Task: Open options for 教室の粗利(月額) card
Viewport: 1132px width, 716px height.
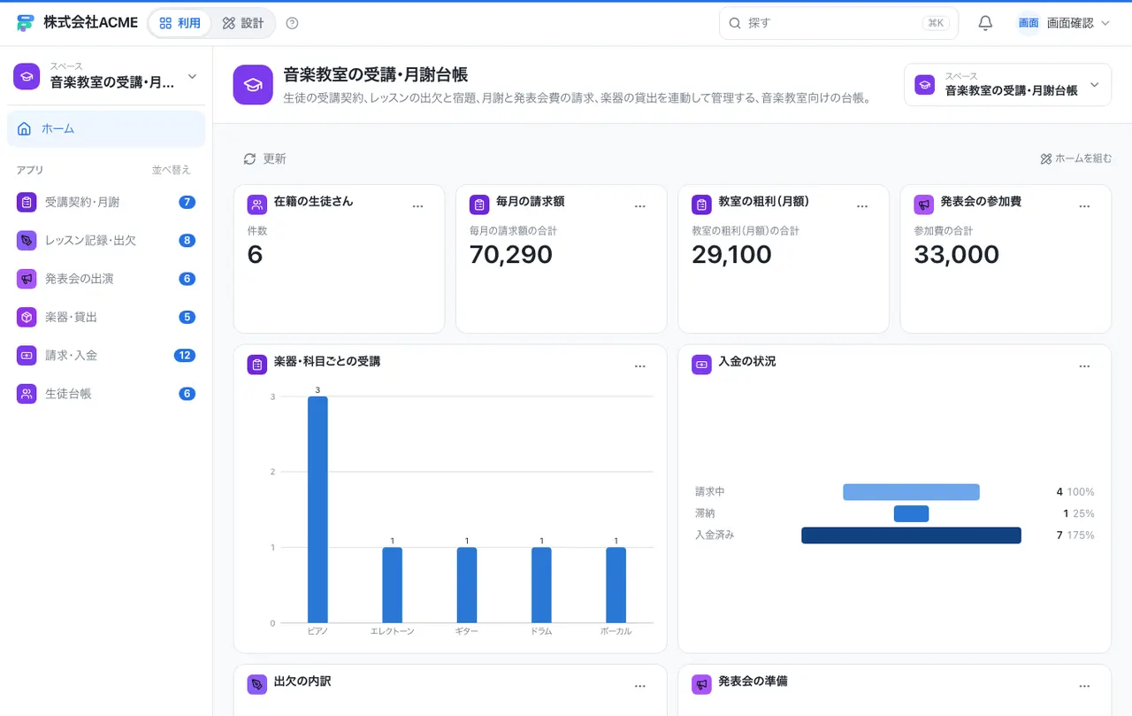Action: click(x=862, y=205)
